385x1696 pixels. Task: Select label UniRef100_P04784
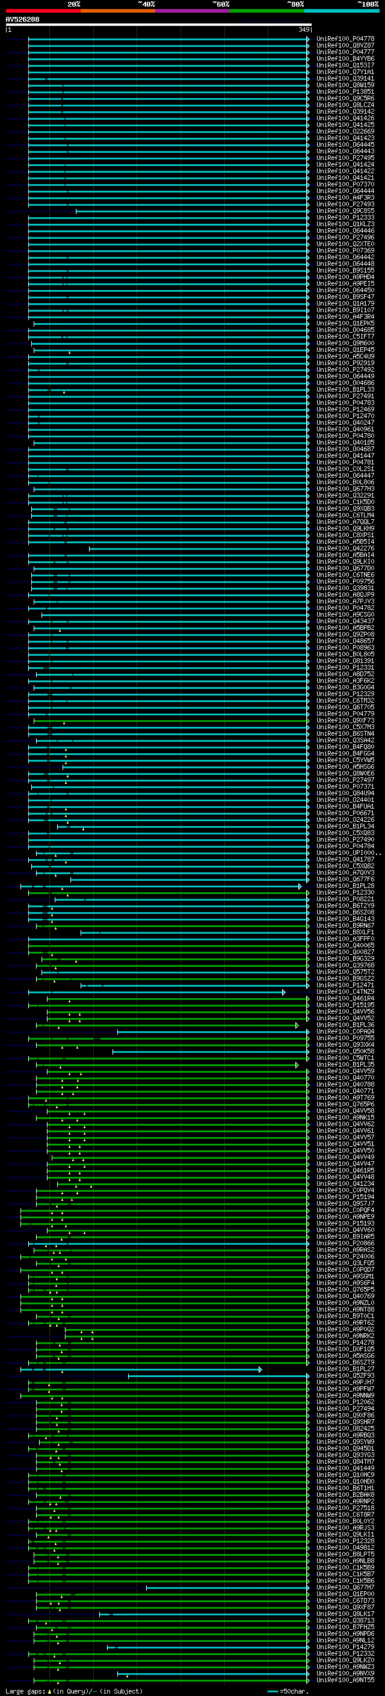click(345, 846)
